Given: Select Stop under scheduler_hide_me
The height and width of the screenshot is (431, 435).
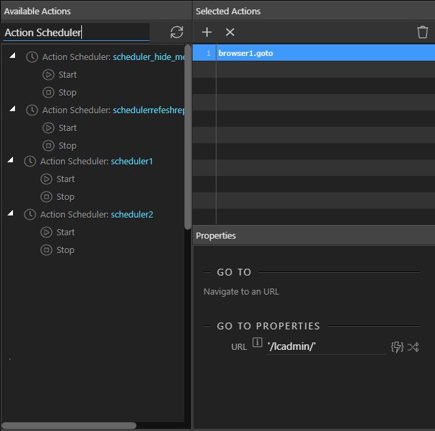Looking at the screenshot, I should coord(68,93).
